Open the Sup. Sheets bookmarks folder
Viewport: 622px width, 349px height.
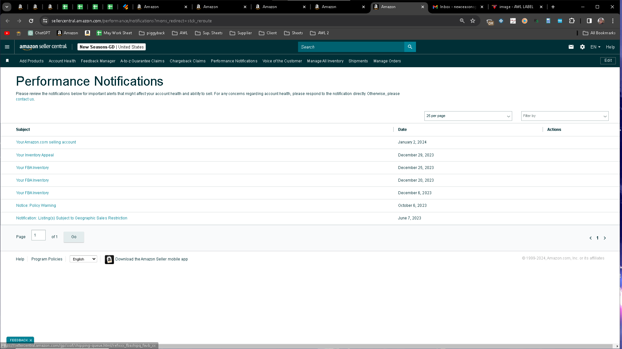[x=209, y=33]
